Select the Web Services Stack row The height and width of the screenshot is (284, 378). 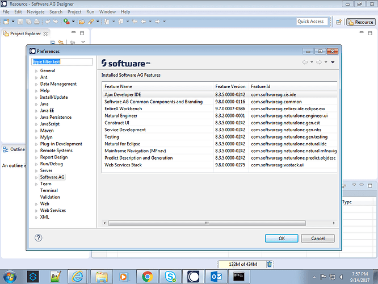pyautogui.click(x=220, y=165)
